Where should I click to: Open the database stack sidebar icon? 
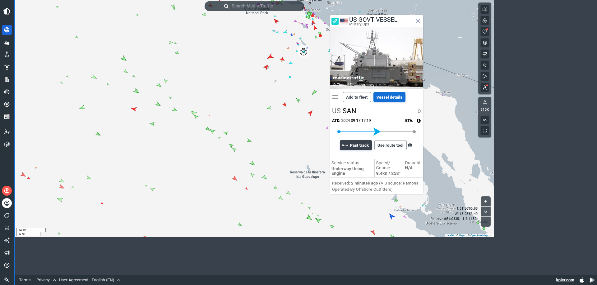[7, 228]
